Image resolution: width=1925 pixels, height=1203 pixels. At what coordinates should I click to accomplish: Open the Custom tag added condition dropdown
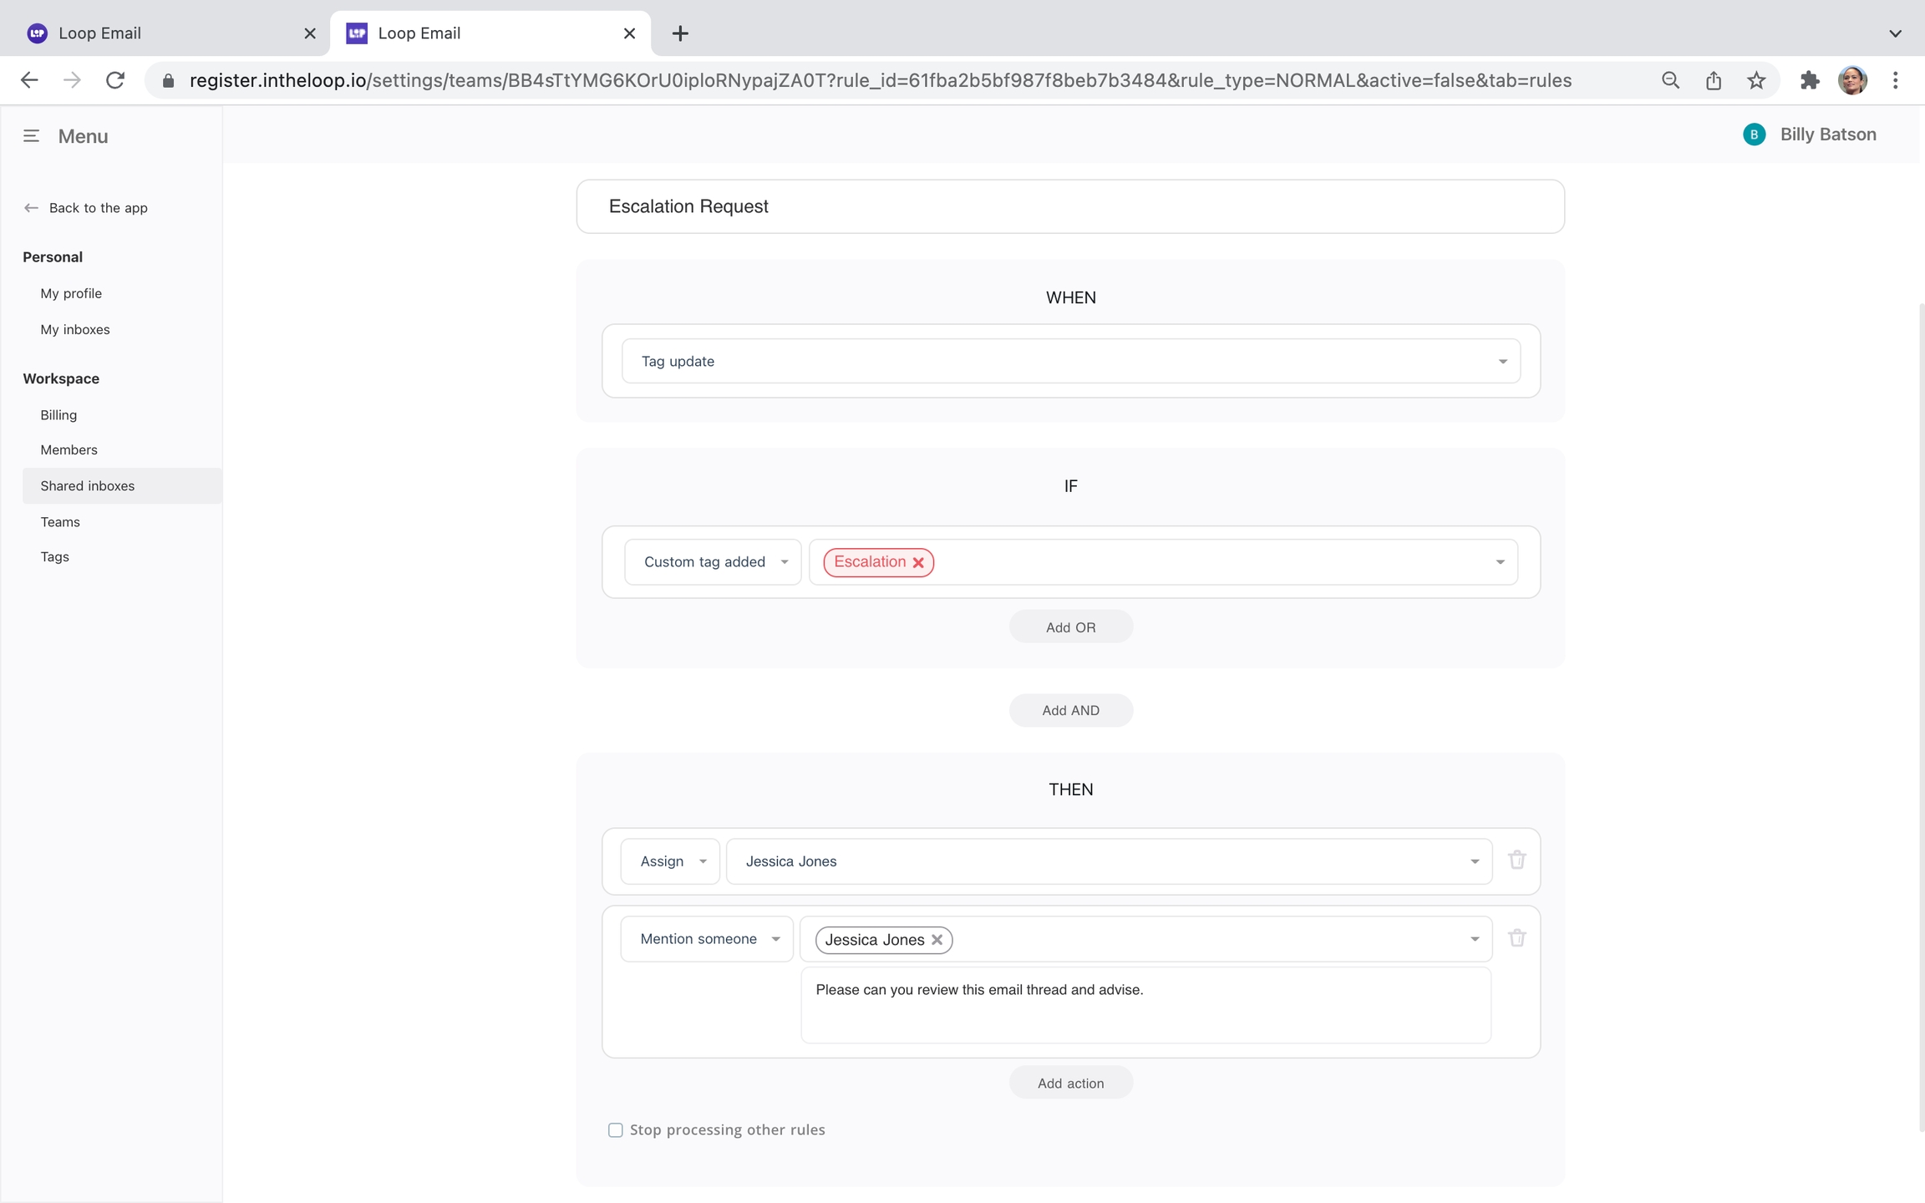pos(713,562)
